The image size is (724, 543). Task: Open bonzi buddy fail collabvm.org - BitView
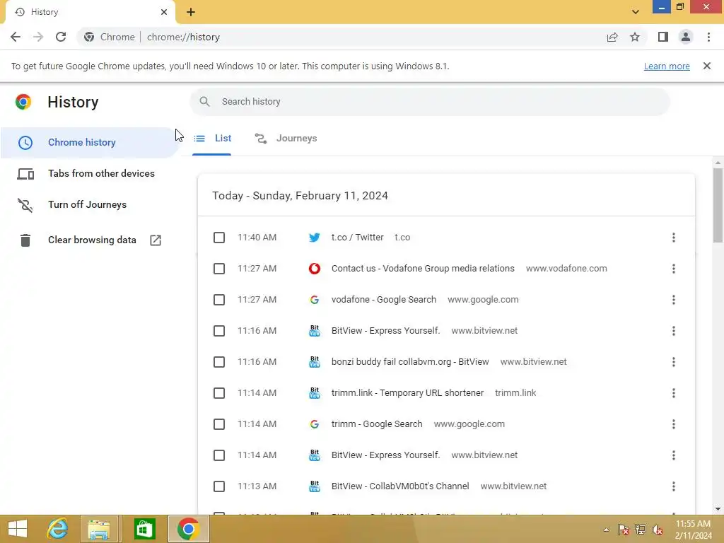(x=410, y=362)
